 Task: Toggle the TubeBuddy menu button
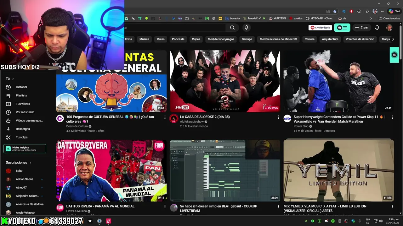tap(342, 28)
